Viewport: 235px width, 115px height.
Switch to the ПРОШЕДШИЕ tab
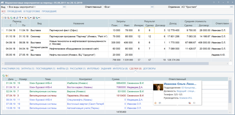click(x=49, y=11)
